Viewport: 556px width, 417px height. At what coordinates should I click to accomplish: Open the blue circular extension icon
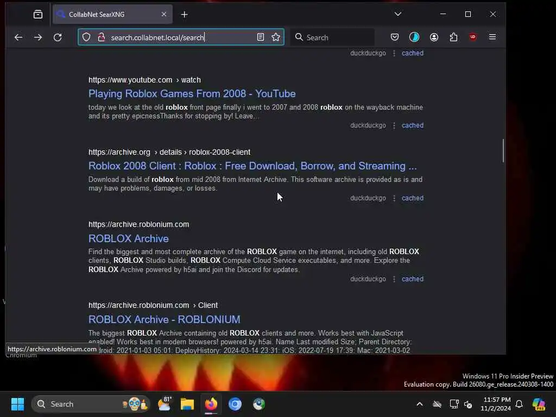tap(414, 37)
